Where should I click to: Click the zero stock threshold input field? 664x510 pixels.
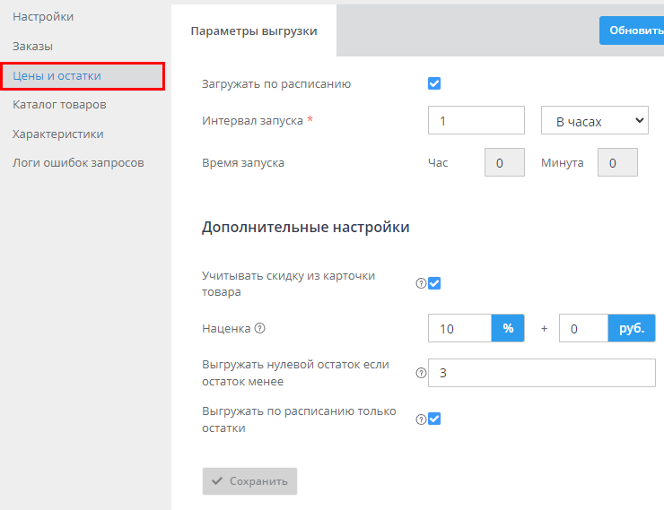(542, 374)
